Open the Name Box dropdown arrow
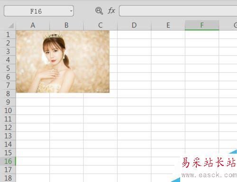 pyautogui.click(x=71, y=11)
